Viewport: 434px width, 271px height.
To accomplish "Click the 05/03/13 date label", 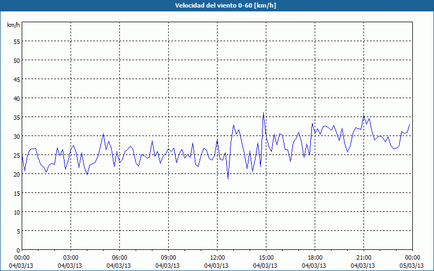I will pyautogui.click(x=412, y=266).
